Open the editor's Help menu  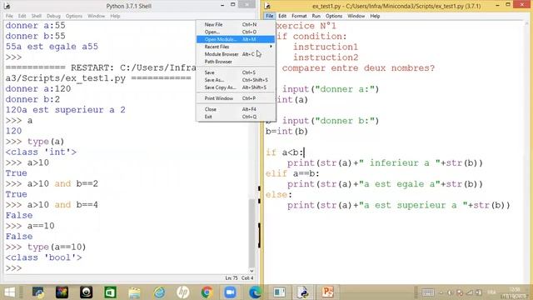(x=375, y=16)
